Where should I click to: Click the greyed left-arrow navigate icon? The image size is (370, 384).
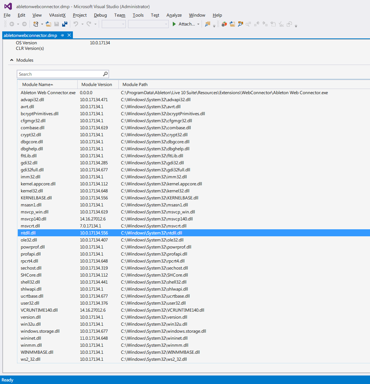click(x=257, y=24)
